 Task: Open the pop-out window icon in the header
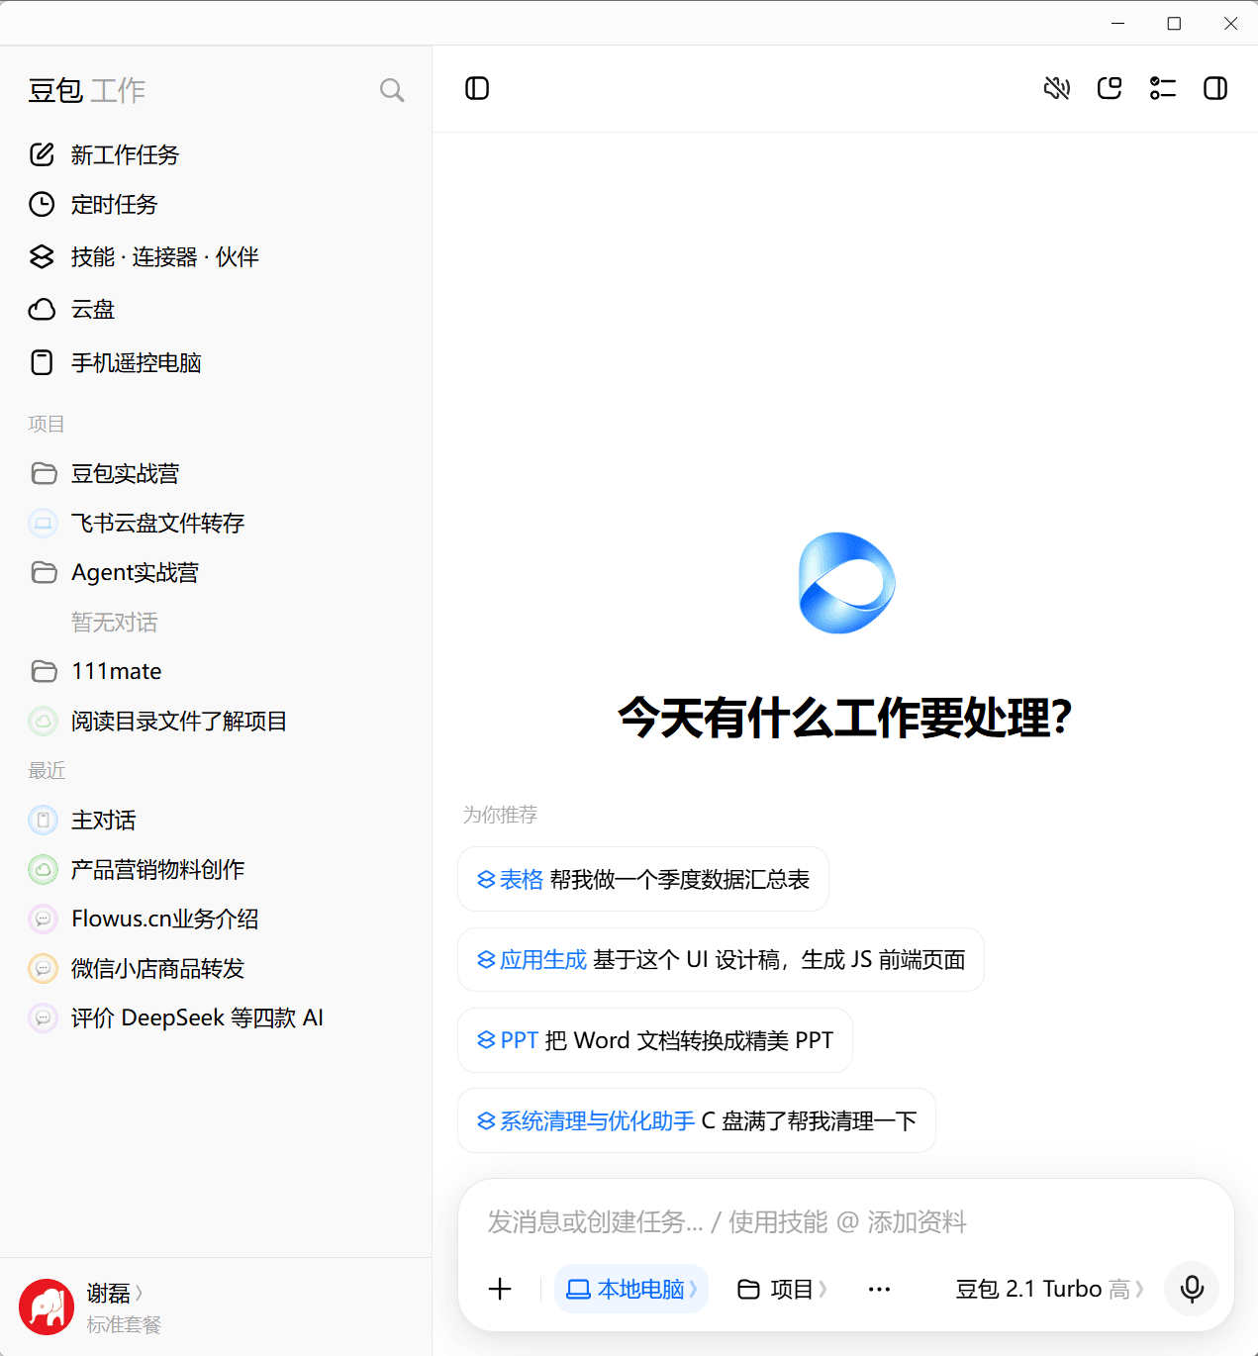[1110, 88]
